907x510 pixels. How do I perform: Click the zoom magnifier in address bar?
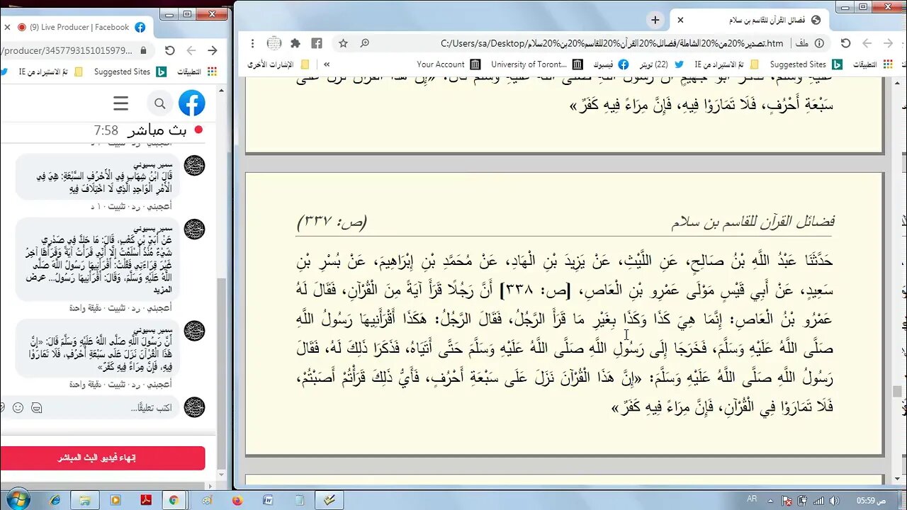point(364,43)
